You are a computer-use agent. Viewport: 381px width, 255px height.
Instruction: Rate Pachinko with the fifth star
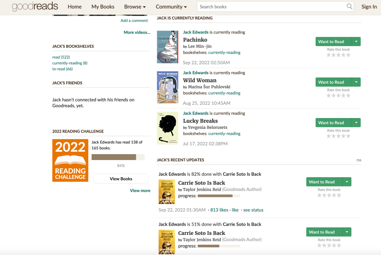tap(348, 55)
